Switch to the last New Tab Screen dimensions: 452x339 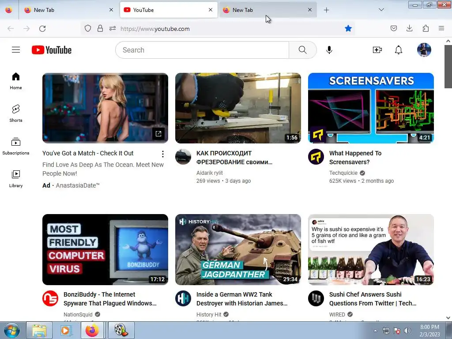click(268, 10)
